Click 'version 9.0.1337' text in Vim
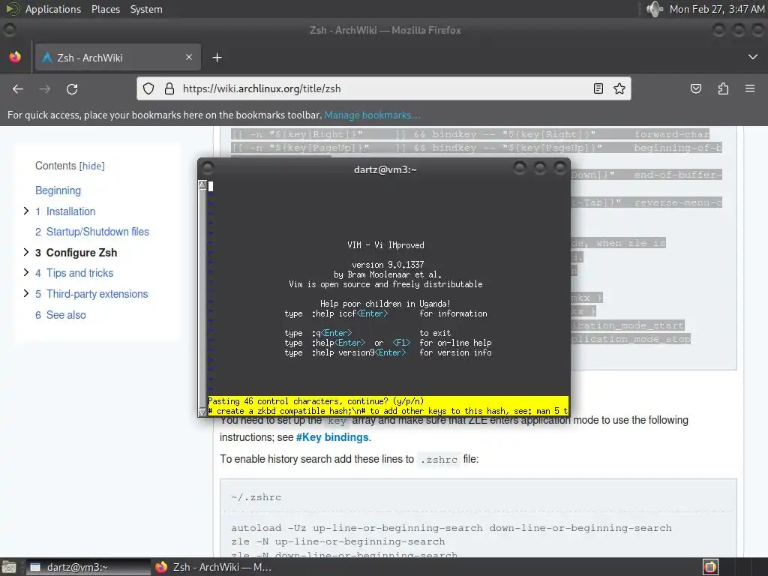This screenshot has width=768, height=576. click(388, 265)
